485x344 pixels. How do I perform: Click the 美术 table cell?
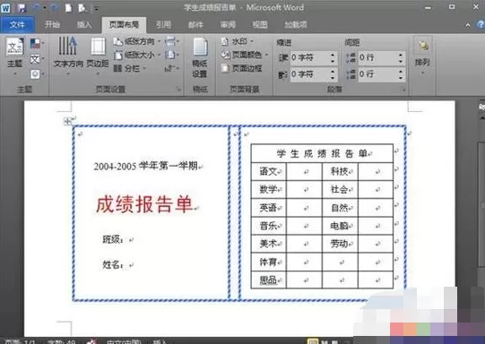(268, 244)
